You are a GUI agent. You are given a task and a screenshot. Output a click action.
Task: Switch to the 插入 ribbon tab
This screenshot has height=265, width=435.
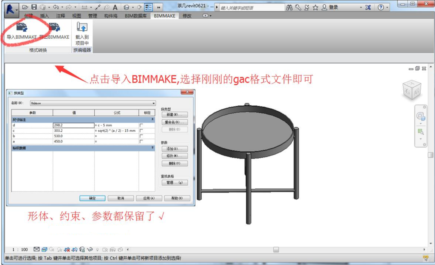45,16
